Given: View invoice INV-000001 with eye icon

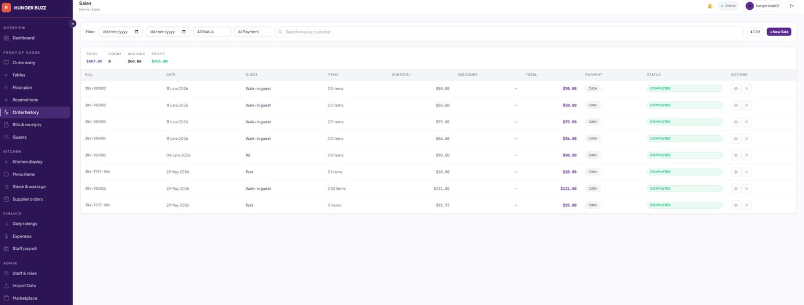Looking at the screenshot, I should pyautogui.click(x=736, y=155).
